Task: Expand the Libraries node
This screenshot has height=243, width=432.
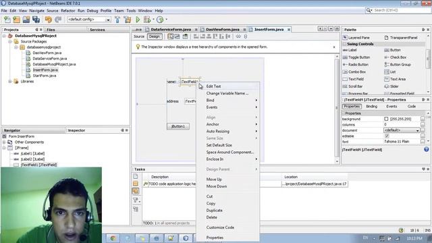Action: 10,82
